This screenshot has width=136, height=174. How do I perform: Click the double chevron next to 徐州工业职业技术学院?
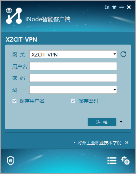click(x=126, y=142)
